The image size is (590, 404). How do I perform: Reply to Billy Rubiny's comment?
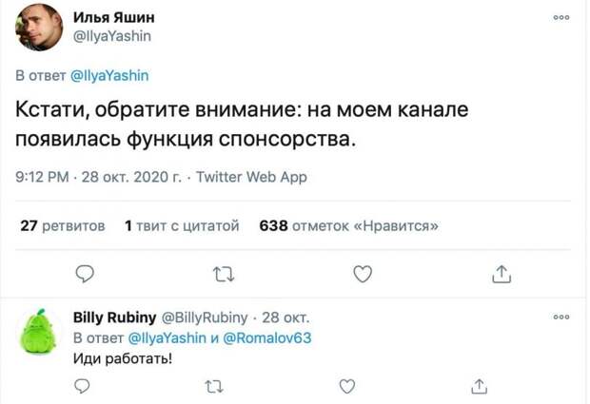coord(83,386)
